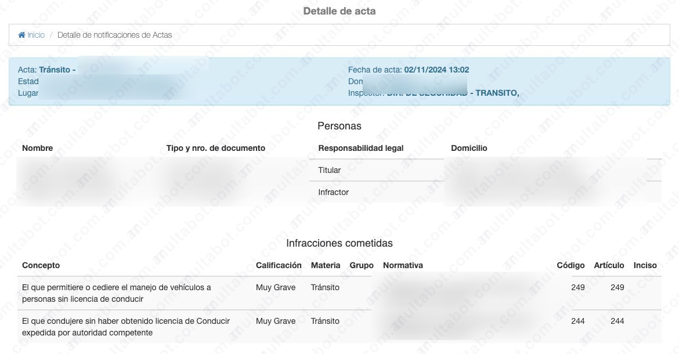This screenshot has height=354, width=679.
Task: Select 'Detalle de notificaciones de Actas' breadcrumb
Action: [115, 35]
